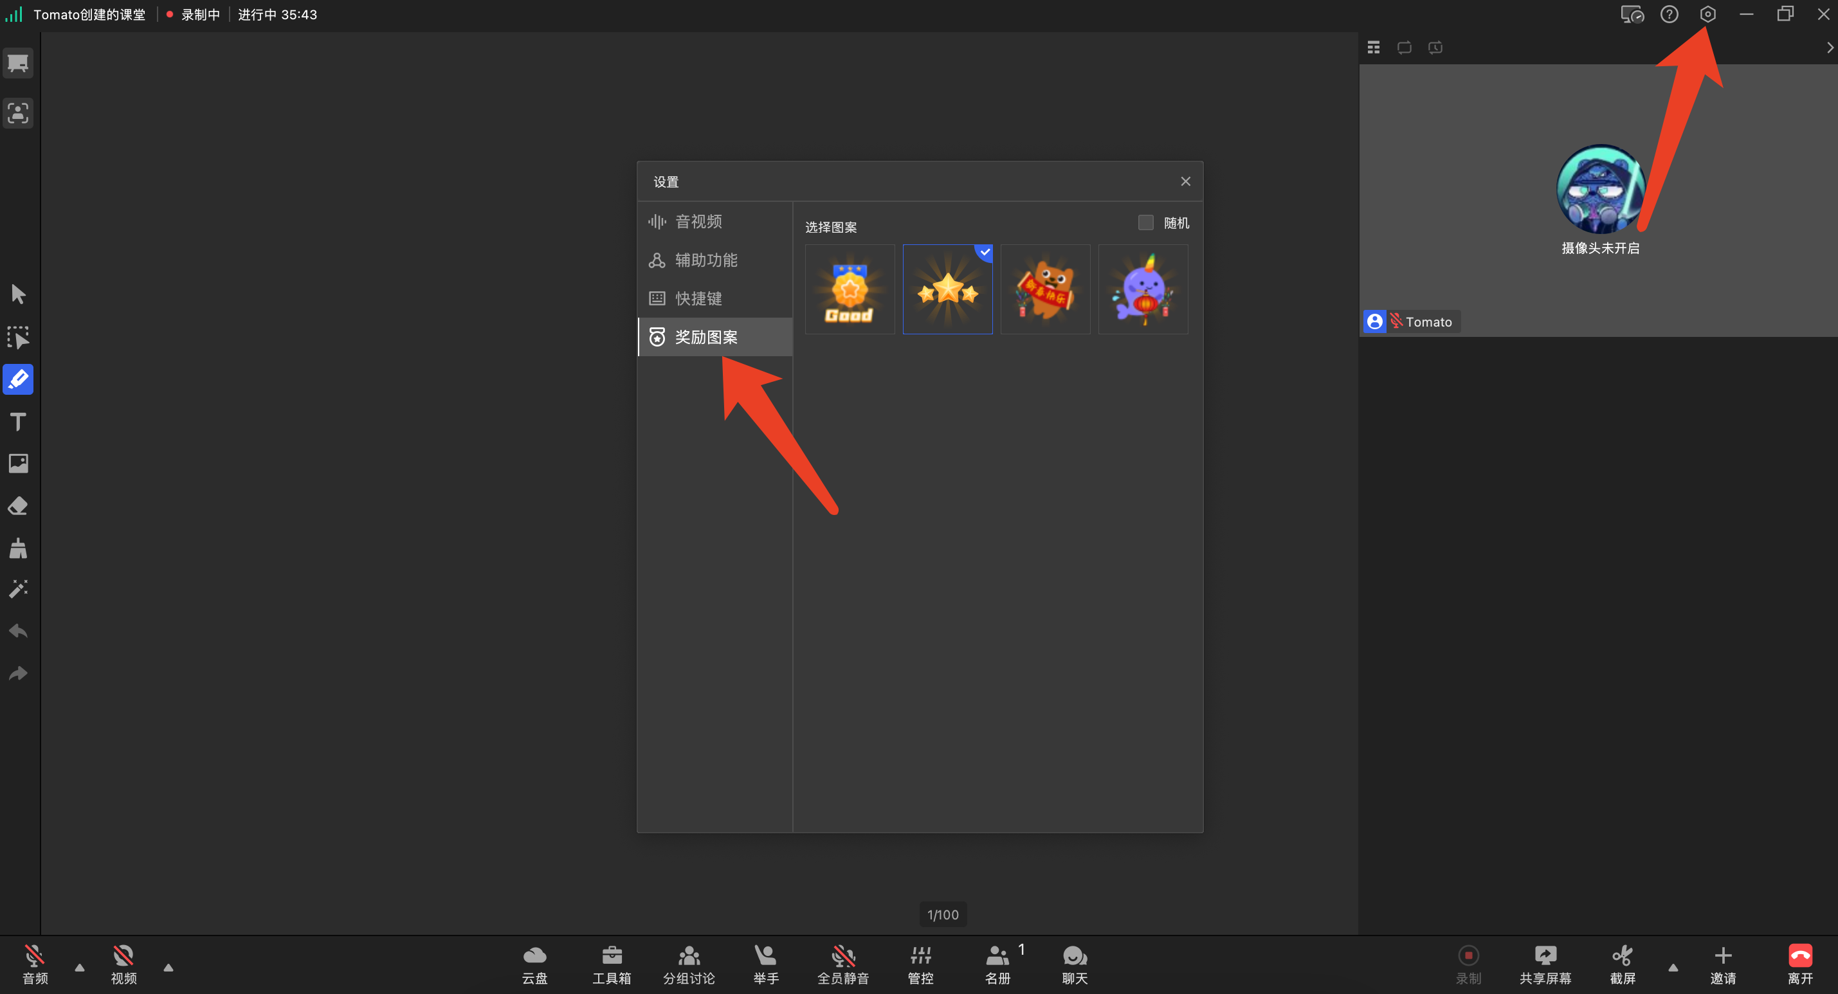This screenshot has height=994, width=1838.
Task: Switch to grid video layout
Action: coord(1374,48)
